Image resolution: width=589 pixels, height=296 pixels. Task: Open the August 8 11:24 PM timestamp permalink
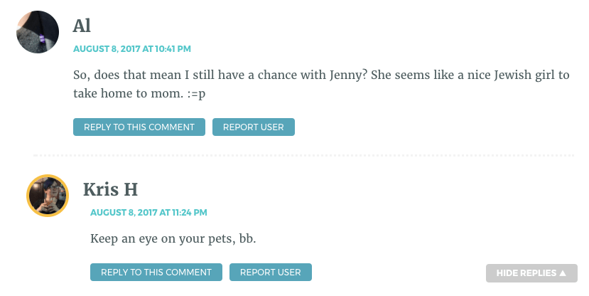click(148, 213)
